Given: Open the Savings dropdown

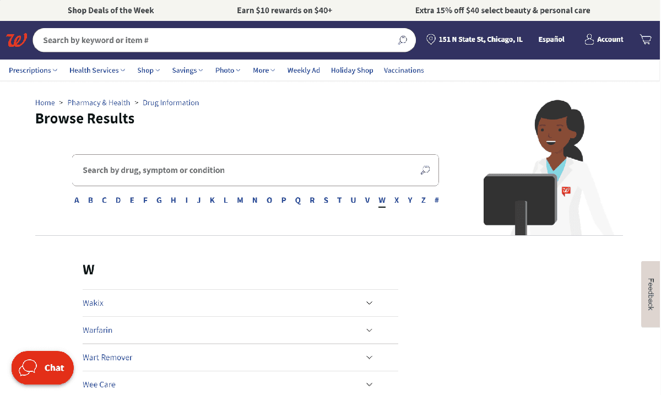Looking at the screenshot, I should [x=187, y=71].
